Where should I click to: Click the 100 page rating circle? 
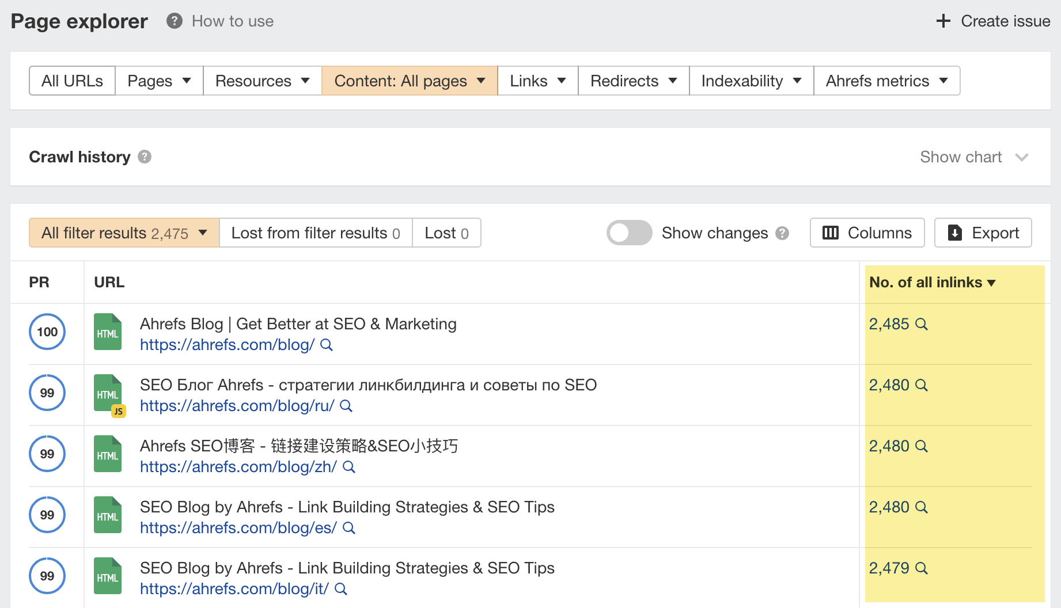[47, 332]
